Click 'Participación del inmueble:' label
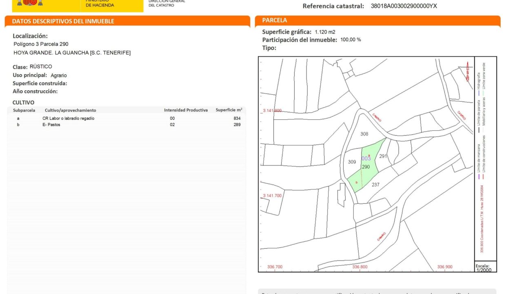The width and height of the screenshot is (506, 294). [x=300, y=40]
